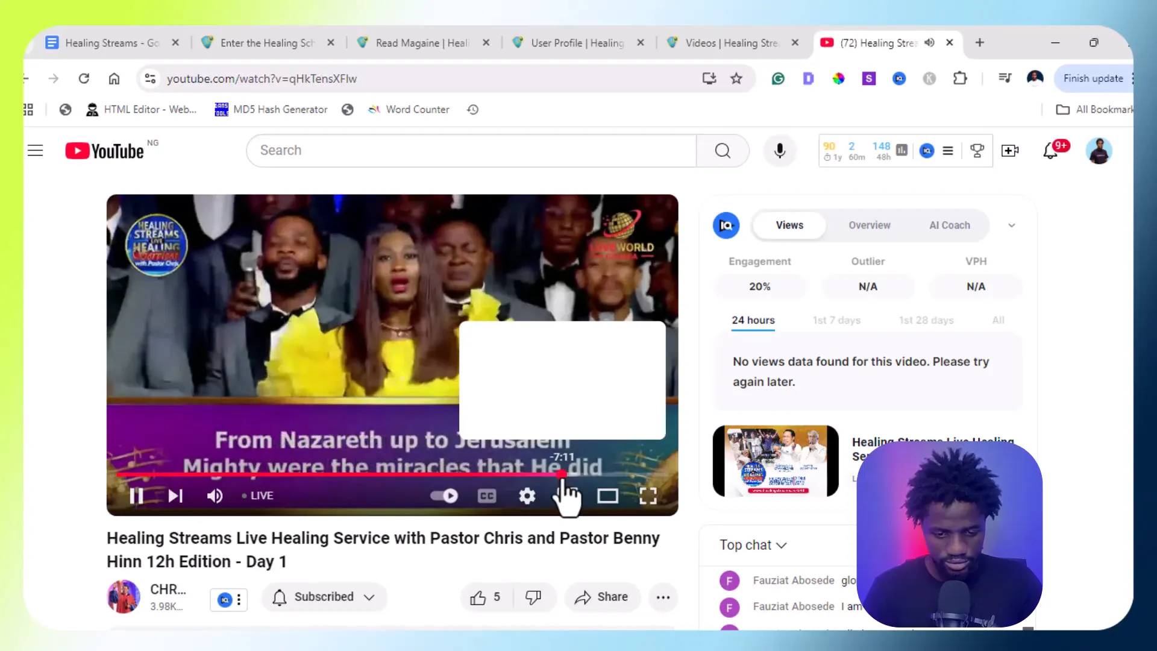The width and height of the screenshot is (1157, 651).
Task: Go to YouTube home via logo
Action: click(x=105, y=151)
